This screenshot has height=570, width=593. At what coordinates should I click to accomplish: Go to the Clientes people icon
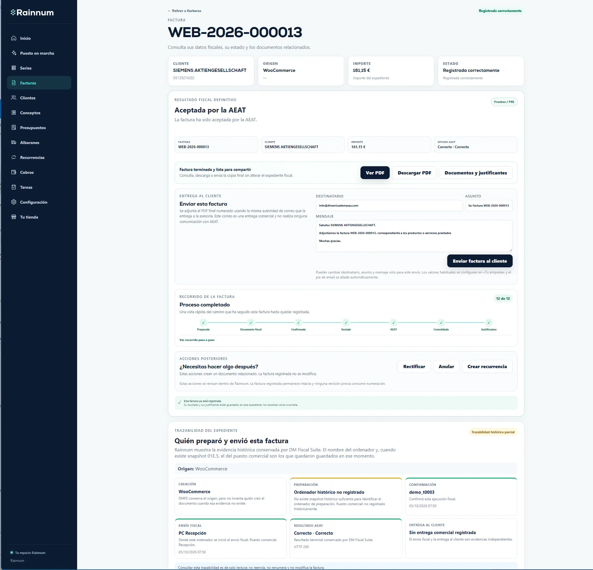point(14,98)
